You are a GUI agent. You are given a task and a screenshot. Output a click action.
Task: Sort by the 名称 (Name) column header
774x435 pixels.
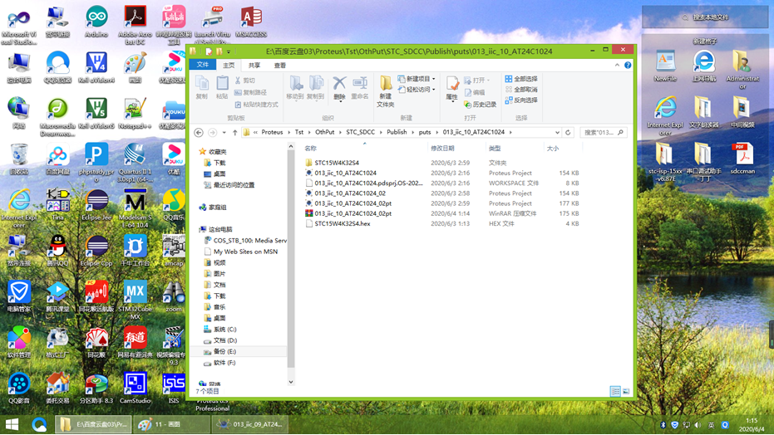tap(310, 149)
